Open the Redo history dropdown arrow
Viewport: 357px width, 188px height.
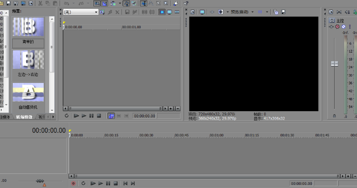(88, 3)
